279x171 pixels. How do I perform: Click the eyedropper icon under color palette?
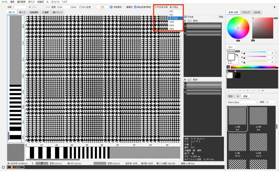point(240,90)
